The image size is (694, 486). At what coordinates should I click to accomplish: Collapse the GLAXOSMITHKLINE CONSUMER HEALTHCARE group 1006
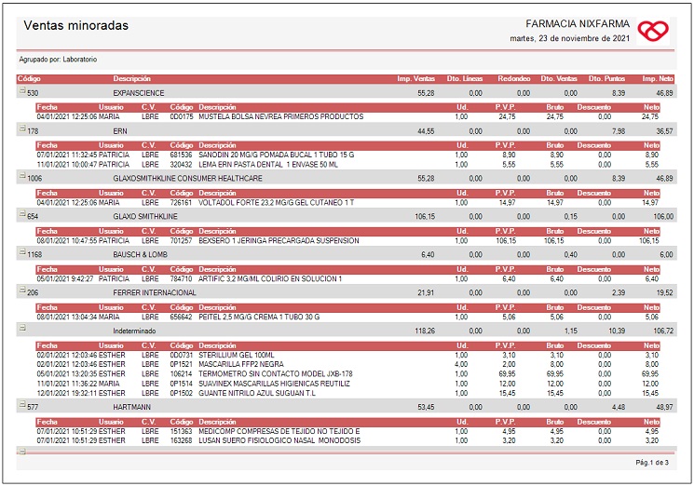tap(21, 176)
